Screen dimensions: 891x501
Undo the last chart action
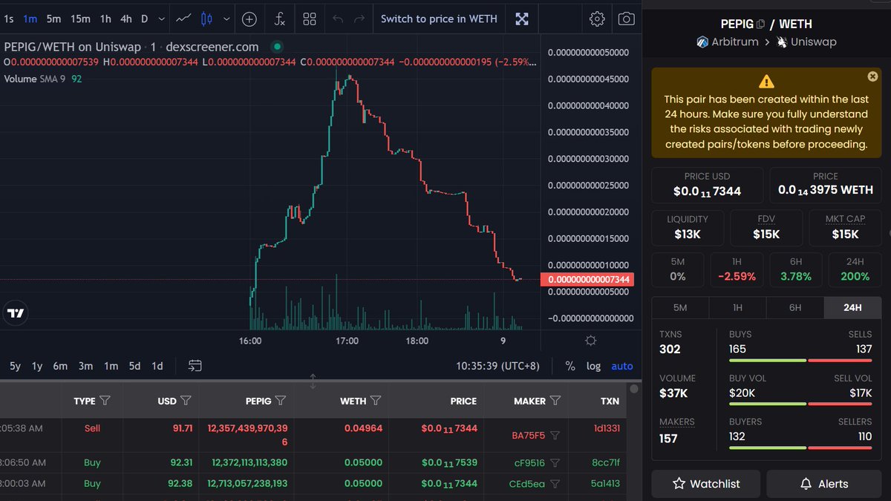(338, 19)
